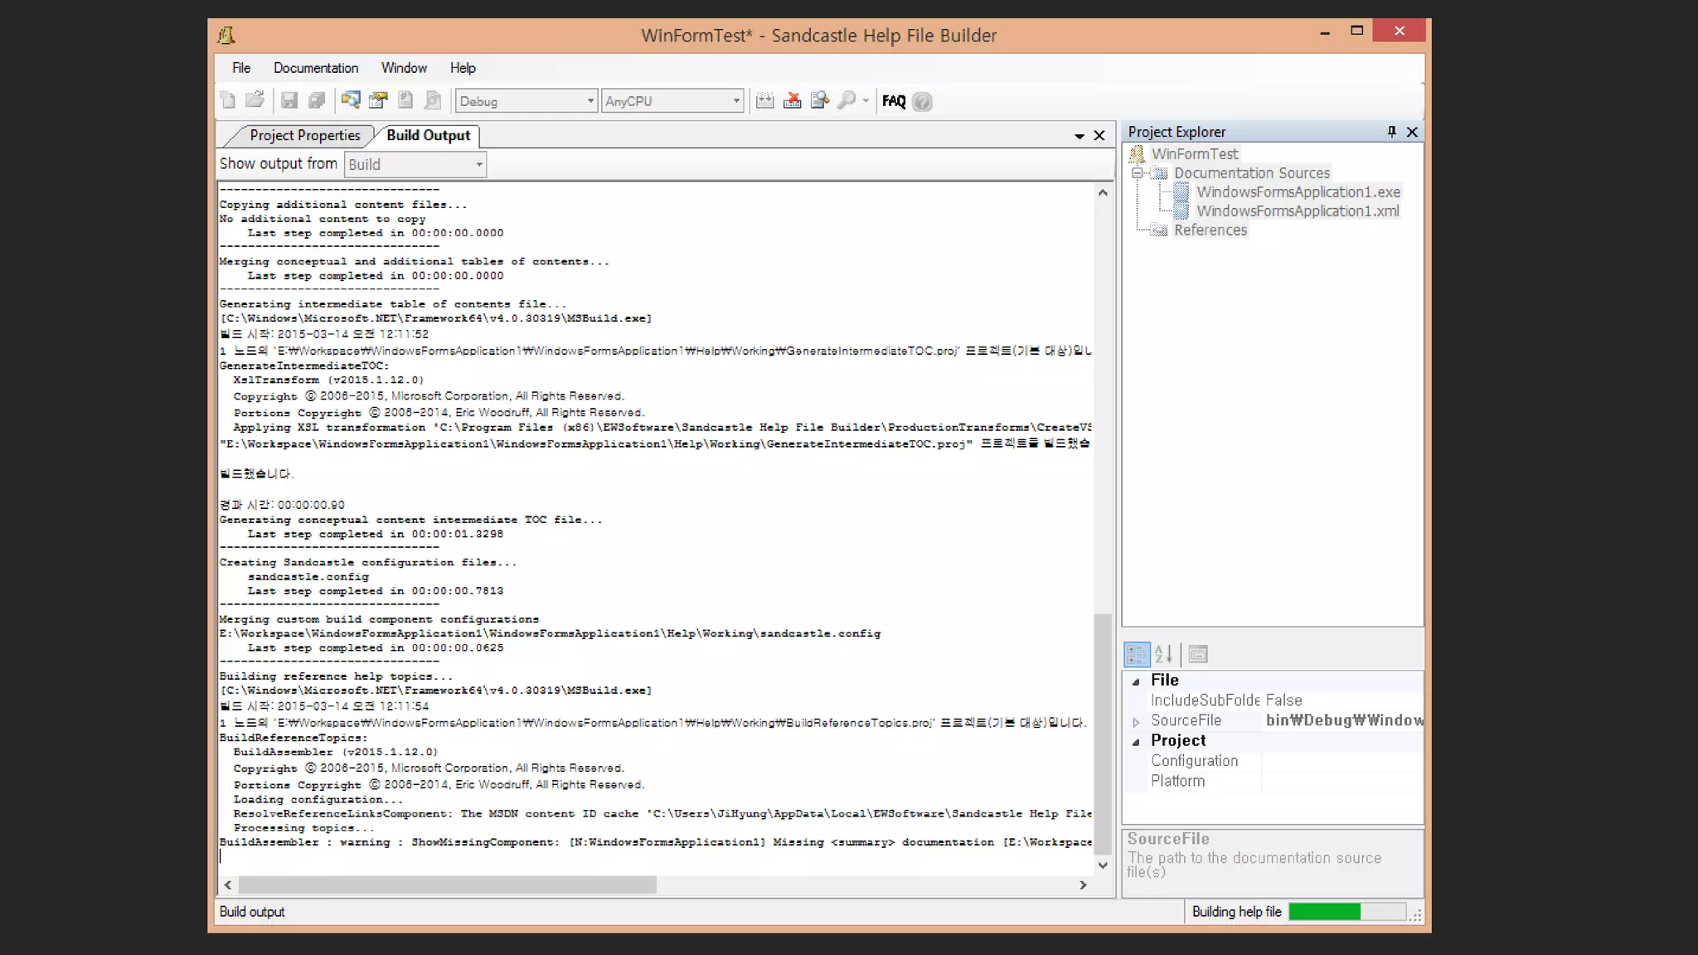Screen dimensions: 1698x955
Task: Select WindowsFormsApplication1.xml in Project Explorer
Action: 1298,211
